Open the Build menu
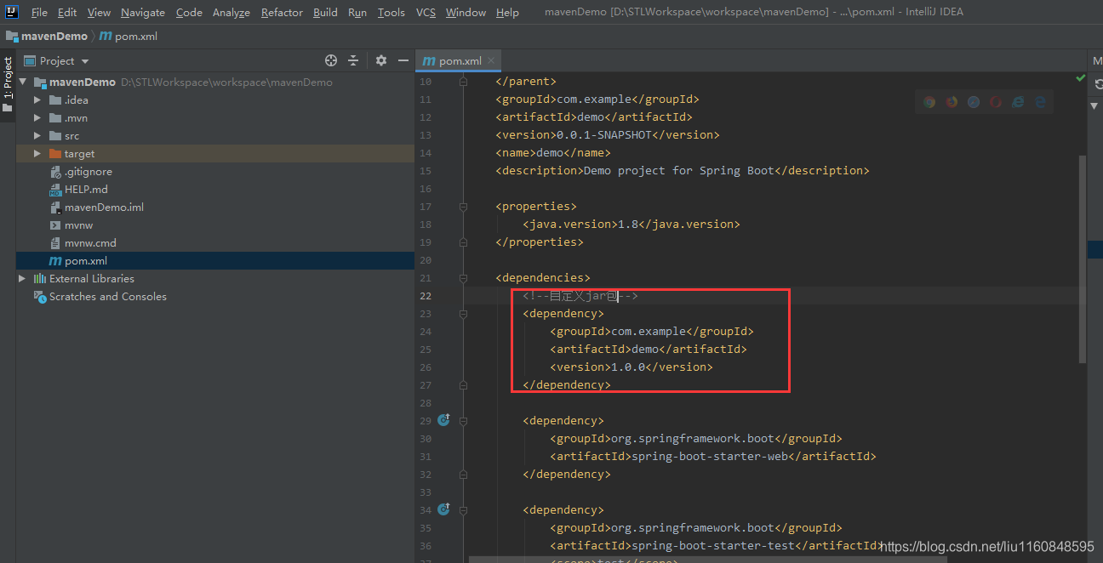Screen dimensions: 1103x563 pyautogui.click(x=325, y=12)
